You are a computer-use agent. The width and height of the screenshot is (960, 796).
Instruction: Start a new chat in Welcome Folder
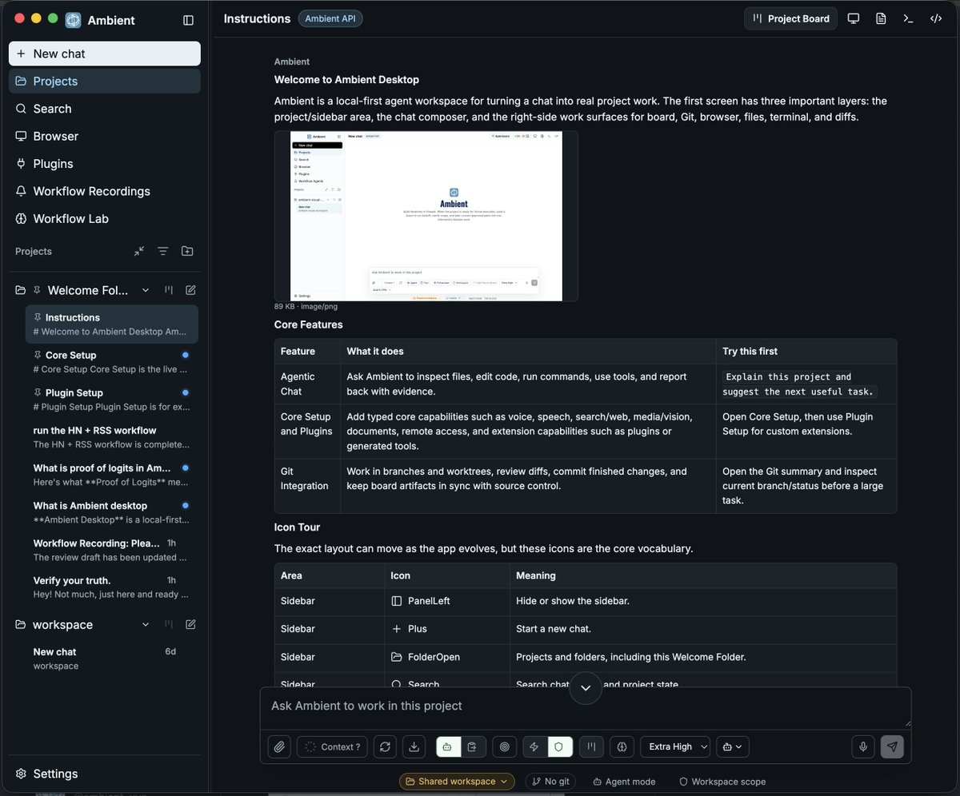[190, 290]
